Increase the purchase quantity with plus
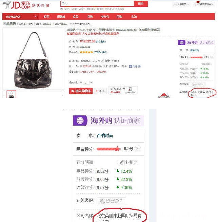The height and width of the screenshot is (222, 218). [91, 82]
